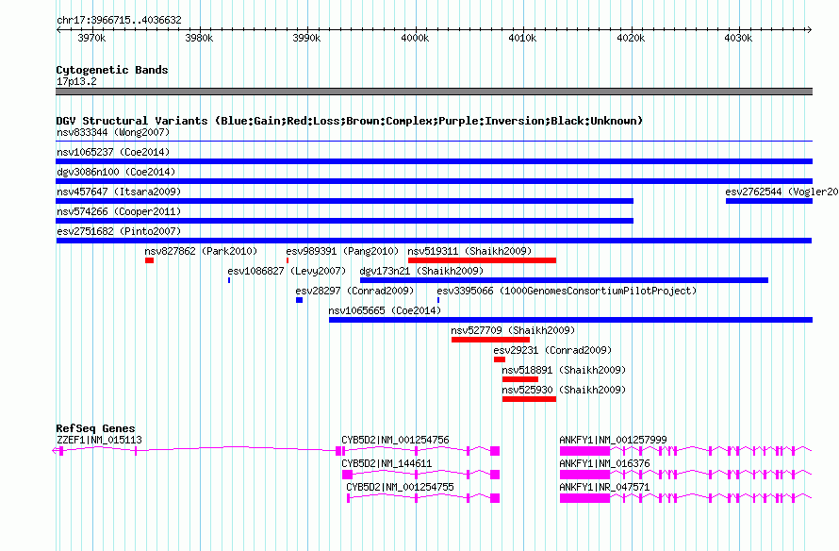Image resolution: width=839 pixels, height=551 pixels.
Task: Open transcript ANKFY1|NM_016376
Action: pyautogui.click(x=604, y=463)
